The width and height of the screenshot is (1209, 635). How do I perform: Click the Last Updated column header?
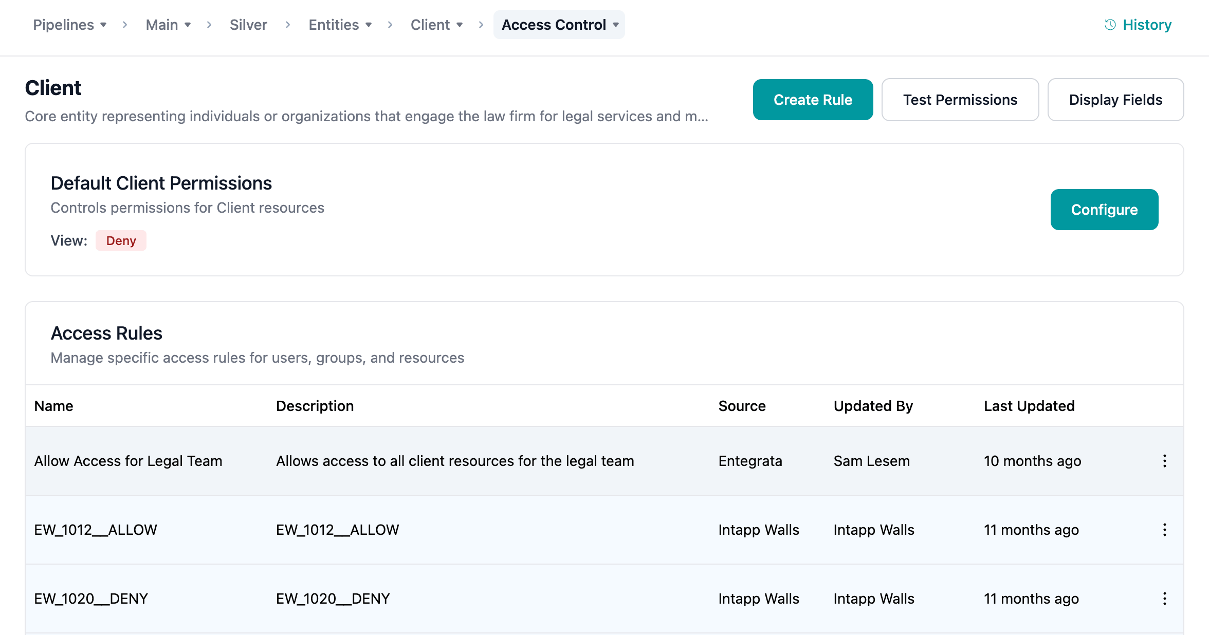pyautogui.click(x=1029, y=406)
